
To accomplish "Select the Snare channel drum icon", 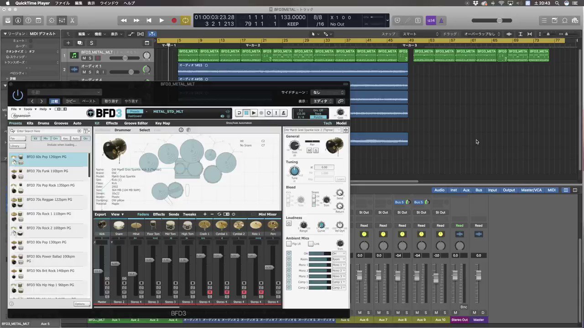I will tap(119, 225).
